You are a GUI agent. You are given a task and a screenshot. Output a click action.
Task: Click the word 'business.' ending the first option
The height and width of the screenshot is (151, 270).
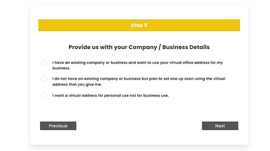coord(61,68)
